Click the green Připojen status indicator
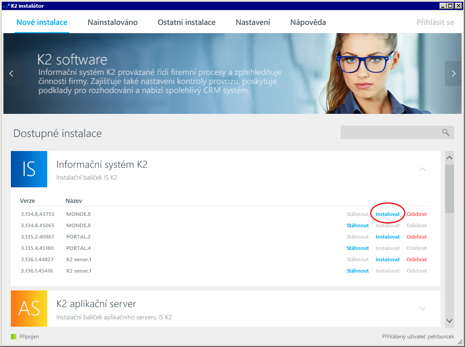 coord(14,337)
